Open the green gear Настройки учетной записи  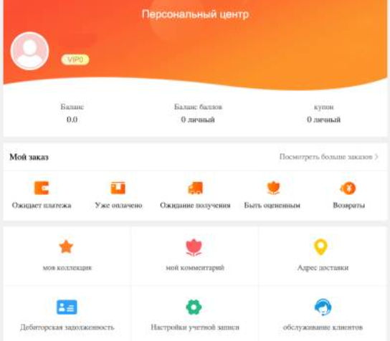tap(194, 307)
